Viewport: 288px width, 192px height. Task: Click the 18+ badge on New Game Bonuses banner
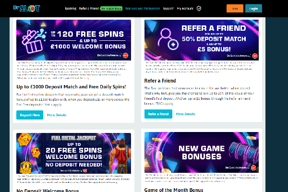[x=253, y=168]
